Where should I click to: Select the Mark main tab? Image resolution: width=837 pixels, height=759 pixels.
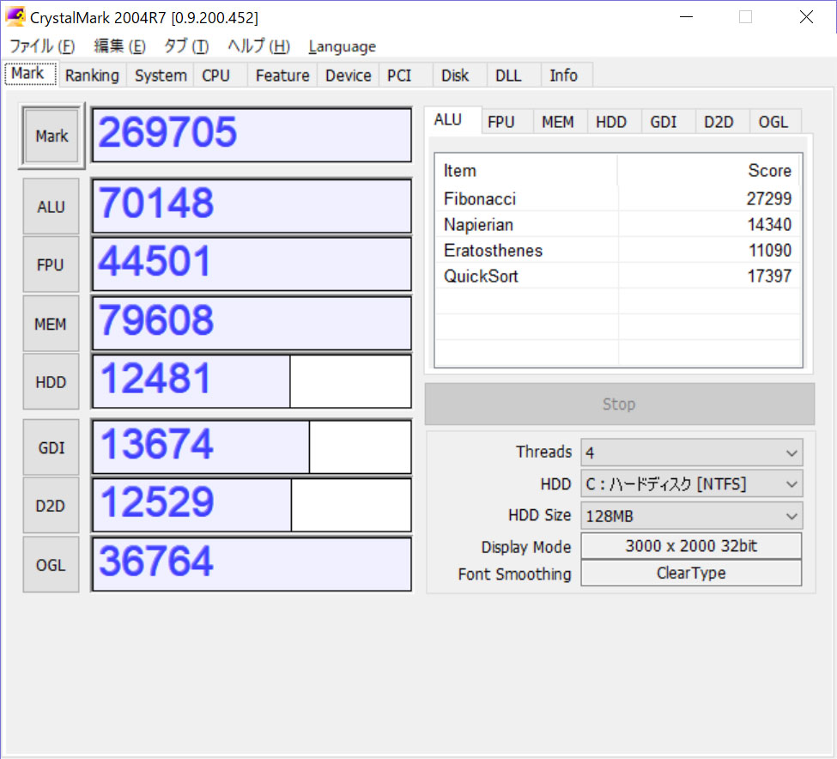28,73
